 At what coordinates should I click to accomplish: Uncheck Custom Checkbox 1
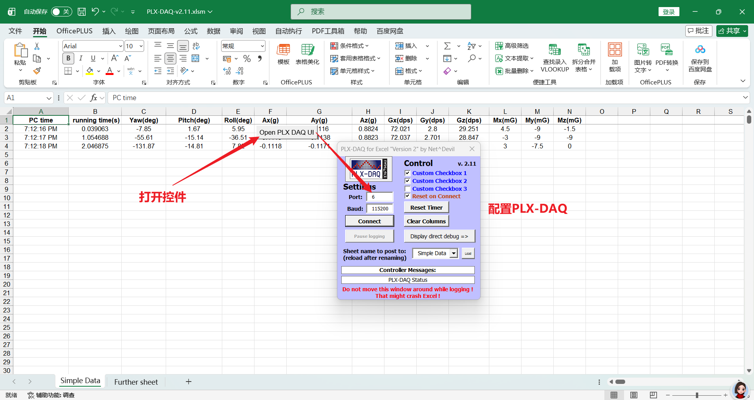(408, 173)
